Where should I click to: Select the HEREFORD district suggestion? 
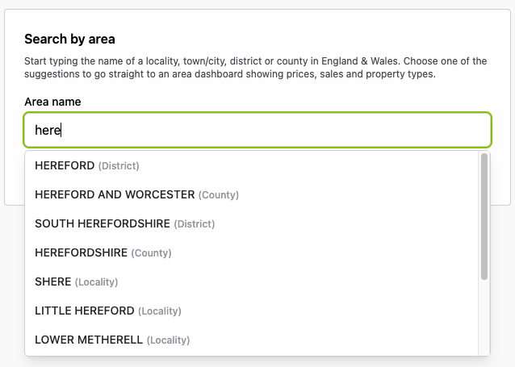pos(65,165)
